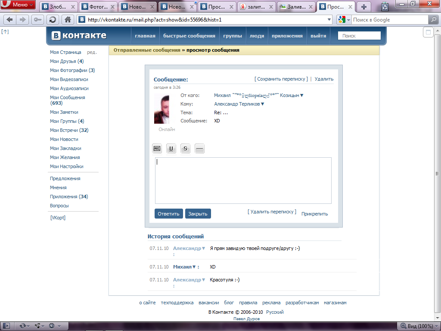Add a new tab with the plus button
The image size is (441, 331).
coord(363,7)
